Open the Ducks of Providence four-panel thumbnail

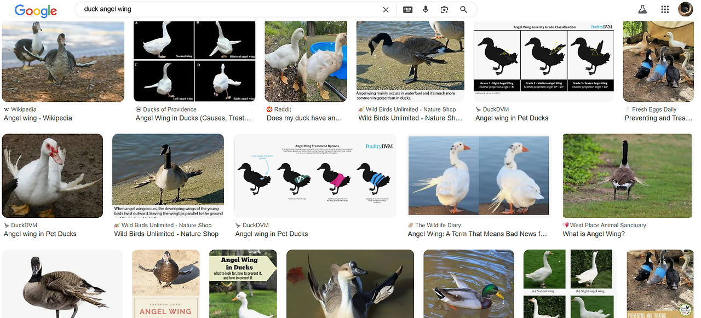(194, 61)
